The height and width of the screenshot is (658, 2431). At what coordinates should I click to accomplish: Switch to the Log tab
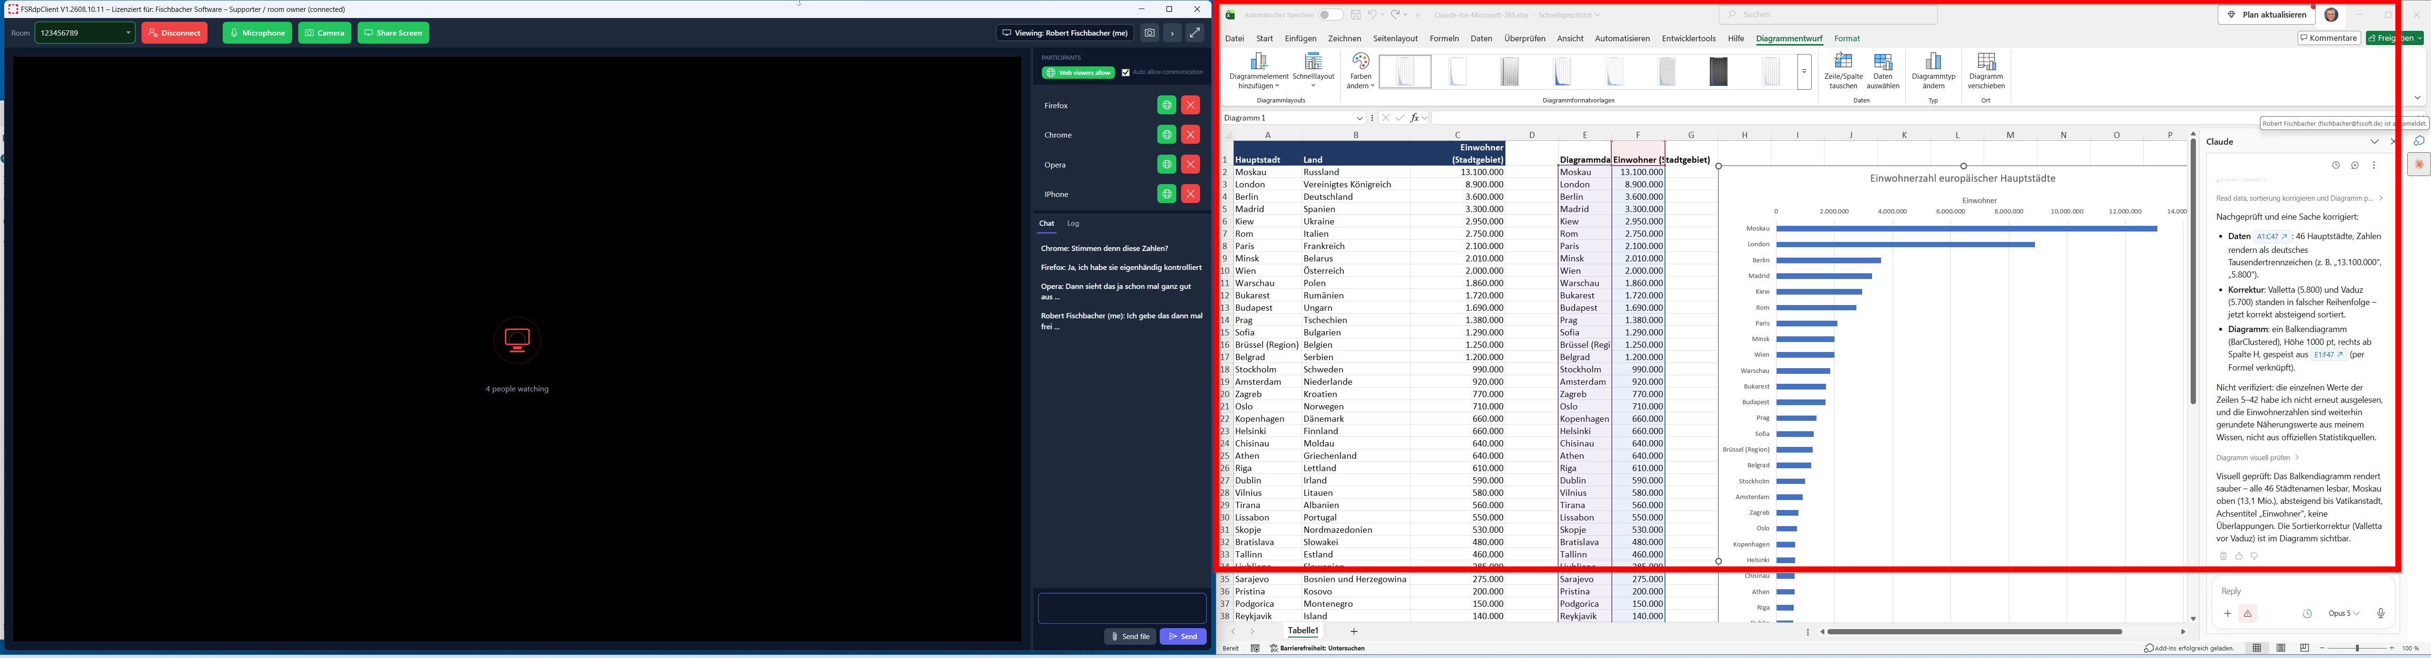(x=1073, y=223)
